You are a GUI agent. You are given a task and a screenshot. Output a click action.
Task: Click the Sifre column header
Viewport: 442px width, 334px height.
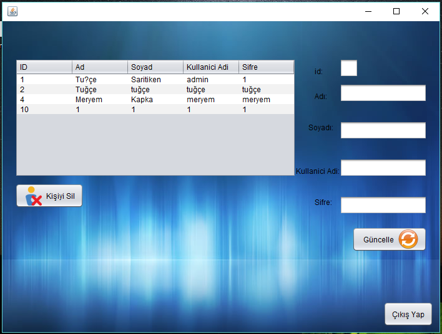pyautogui.click(x=266, y=67)
